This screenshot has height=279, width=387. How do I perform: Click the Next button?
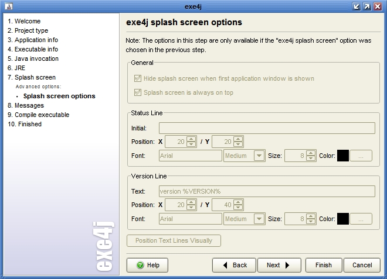279,265
